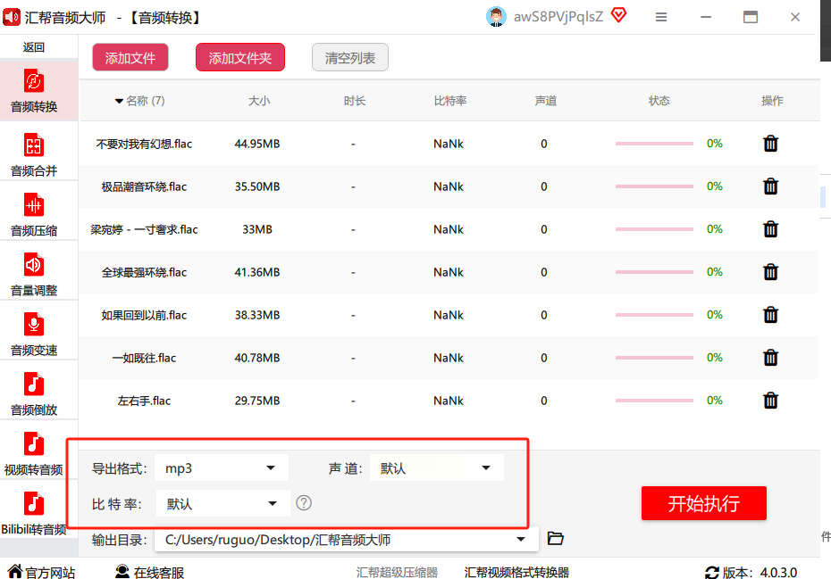Click the 添加文件夹 button
Image resolution: width=831 pixels, height=579 pixels.
(240, 58)
